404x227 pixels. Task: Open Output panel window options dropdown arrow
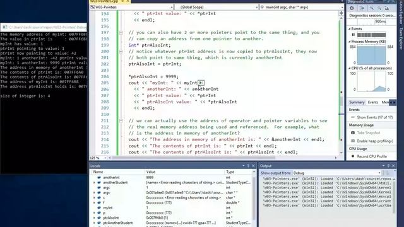(383, 165)
